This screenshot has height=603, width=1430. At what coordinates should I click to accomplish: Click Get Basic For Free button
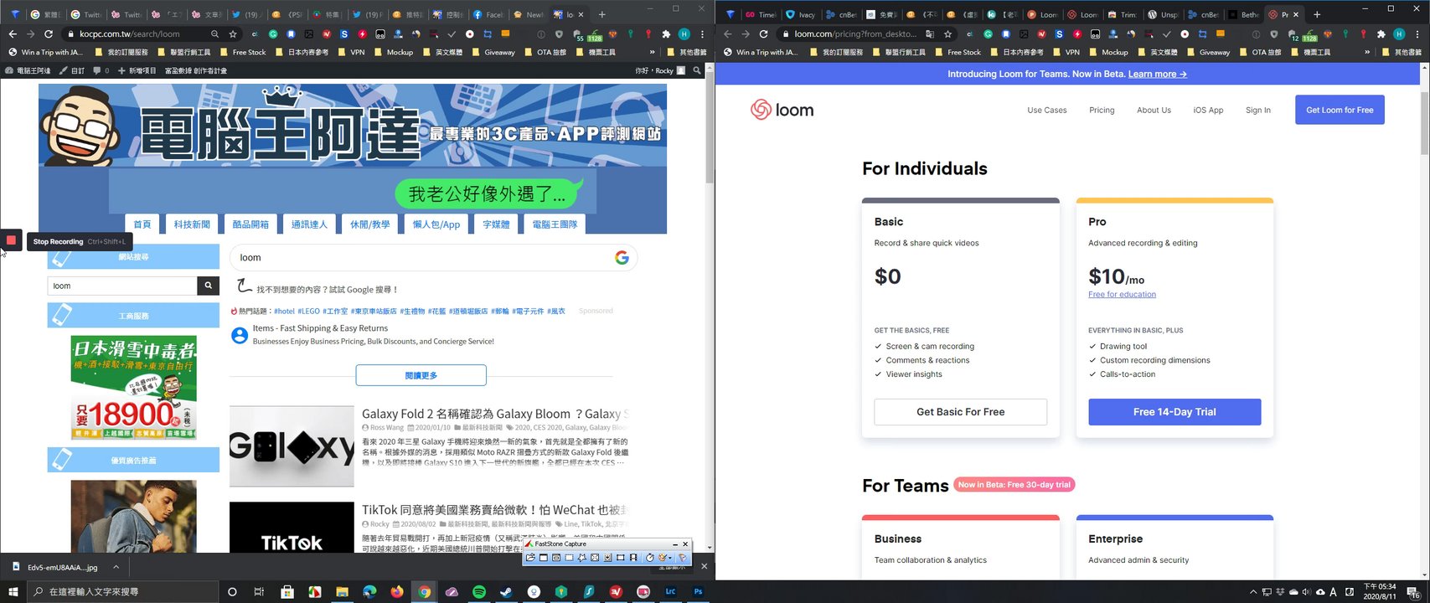pyautogui.click(x=960, y=412)
